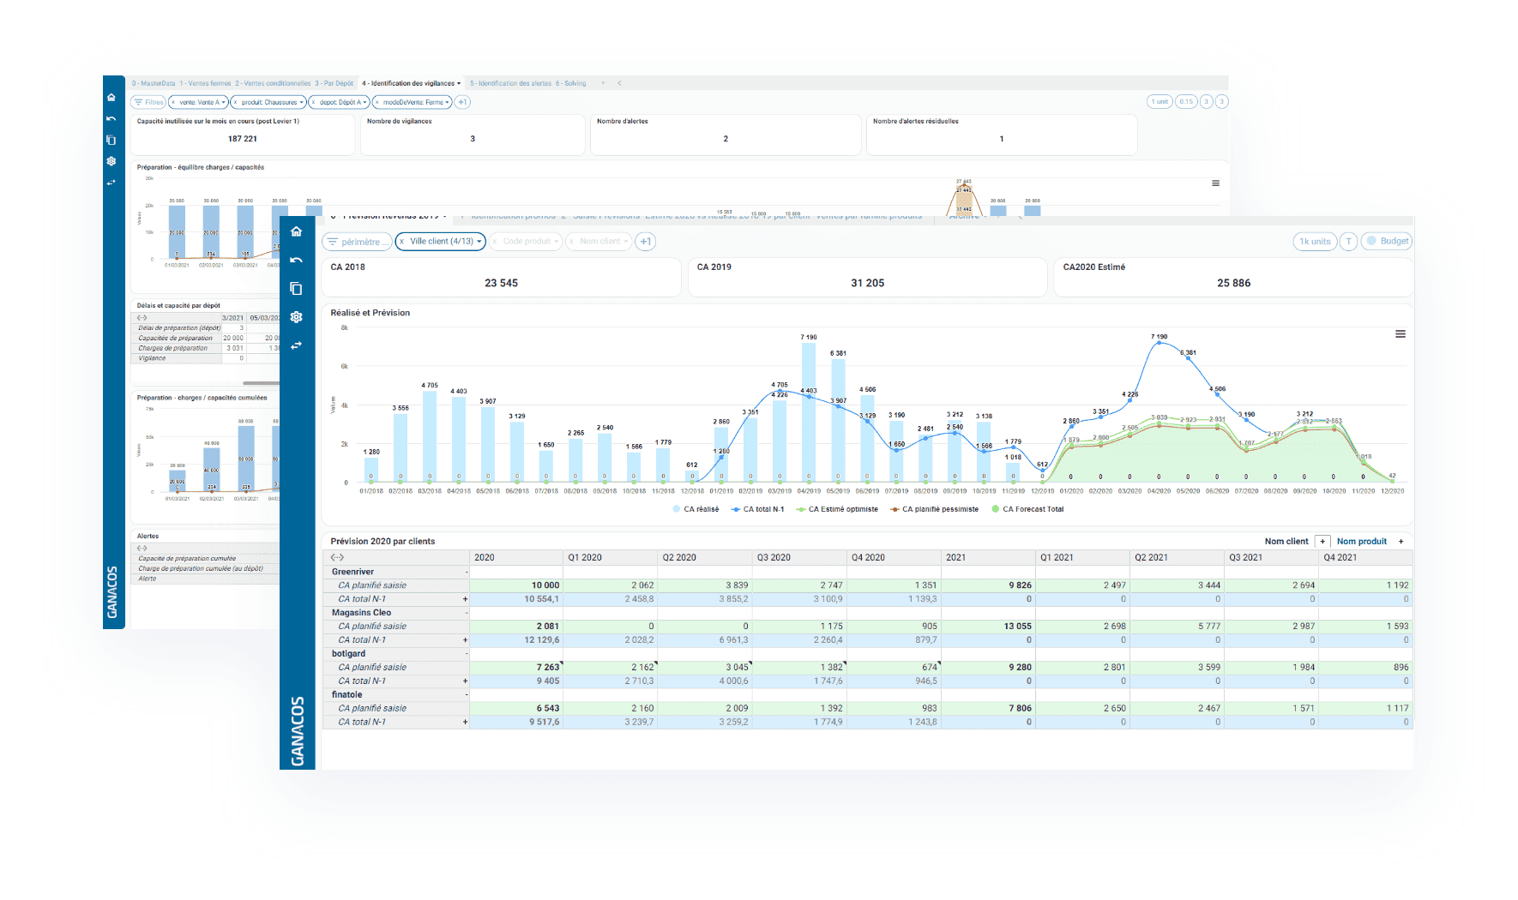Toggle the CA réalisé legend series
The image size is (1518, 900).
point(696,509)
